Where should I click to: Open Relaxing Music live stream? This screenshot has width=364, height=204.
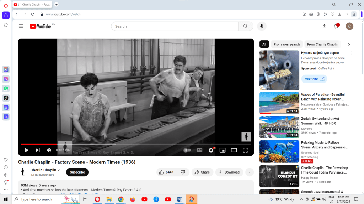pos(279,151)
